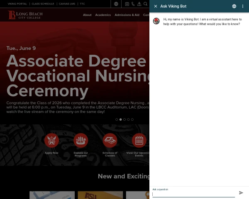Open the Admissions & Aid menu
The height and width of the screenshot is (199, 249).
(127, 15)
